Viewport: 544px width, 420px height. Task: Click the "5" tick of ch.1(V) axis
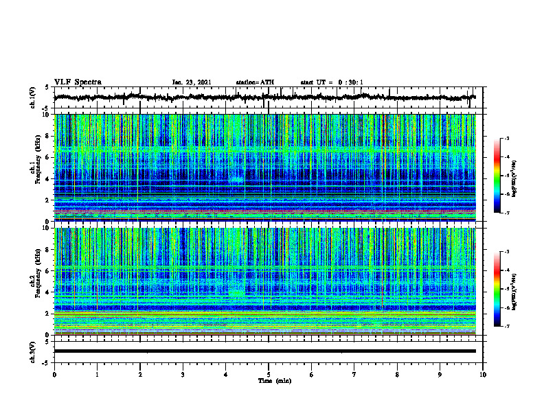[x=47, y=87]
